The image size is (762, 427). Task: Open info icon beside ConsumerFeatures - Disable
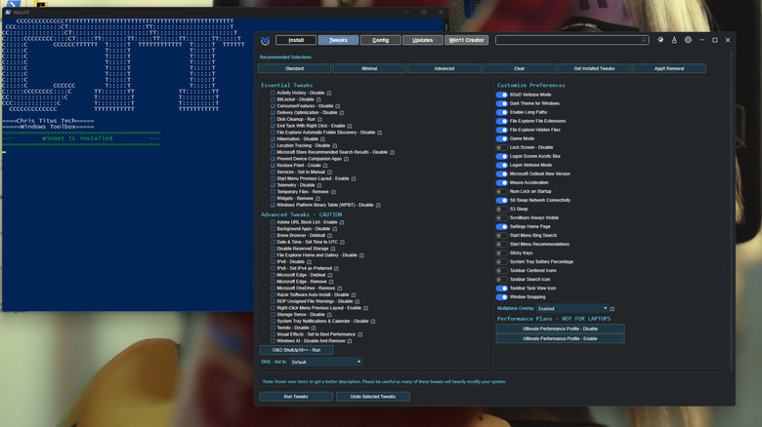[338, 106]
